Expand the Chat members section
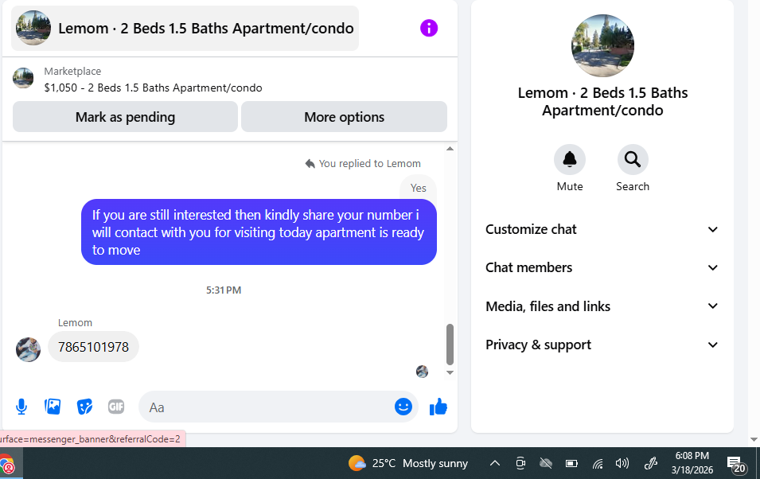The height and width of the screenshot is (479, 760). pos(602,267)
